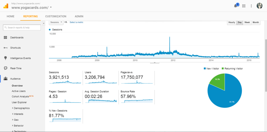Screen dimensions: 267x132
Task: Switch to the HOME tab
Action: point(11,16)
